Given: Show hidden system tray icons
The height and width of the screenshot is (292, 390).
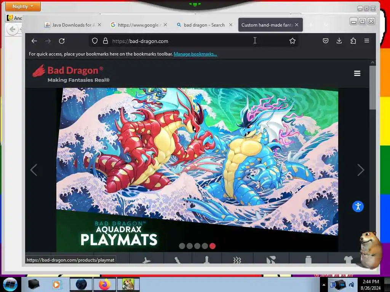Looking at the screenshot, I should (324, 285).
